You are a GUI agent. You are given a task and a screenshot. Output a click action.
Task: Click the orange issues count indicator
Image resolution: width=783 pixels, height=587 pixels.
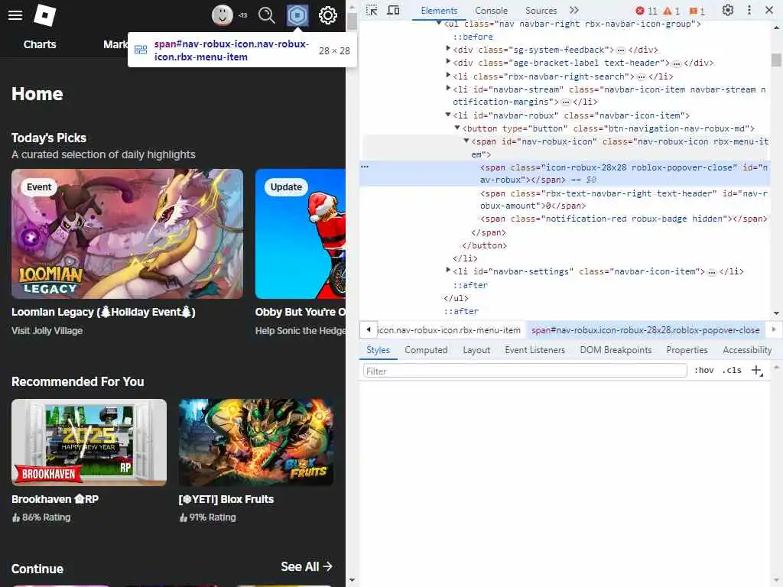[697, 11]
